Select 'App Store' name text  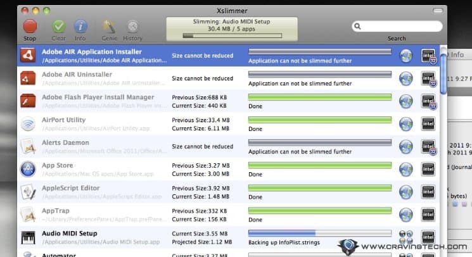pyautogui.click(x=57, y=165)
